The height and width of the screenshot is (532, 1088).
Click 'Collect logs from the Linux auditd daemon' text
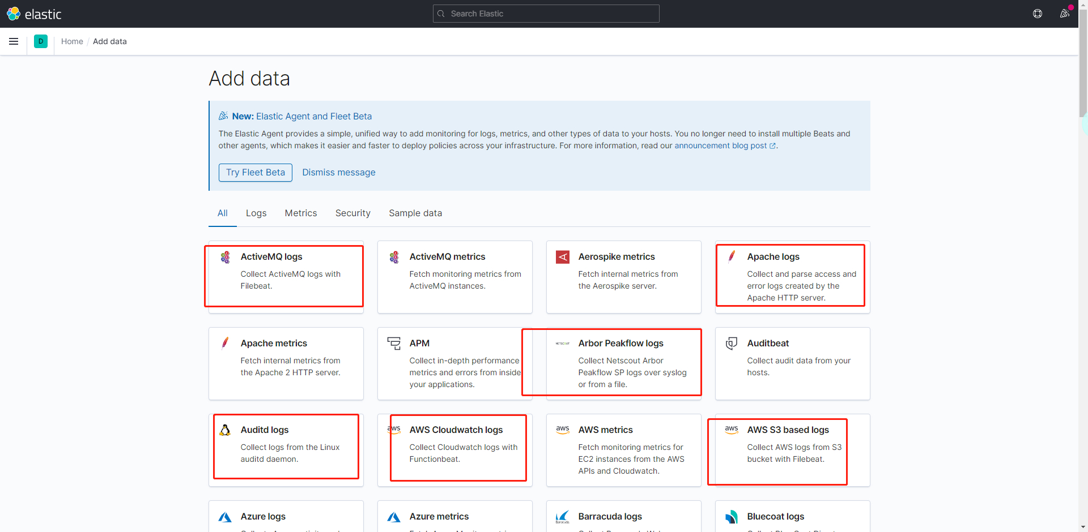[x=290, y=453]
